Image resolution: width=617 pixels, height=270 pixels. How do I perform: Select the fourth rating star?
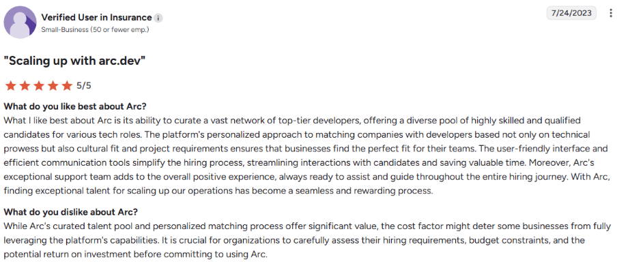(x=53, y=85)
